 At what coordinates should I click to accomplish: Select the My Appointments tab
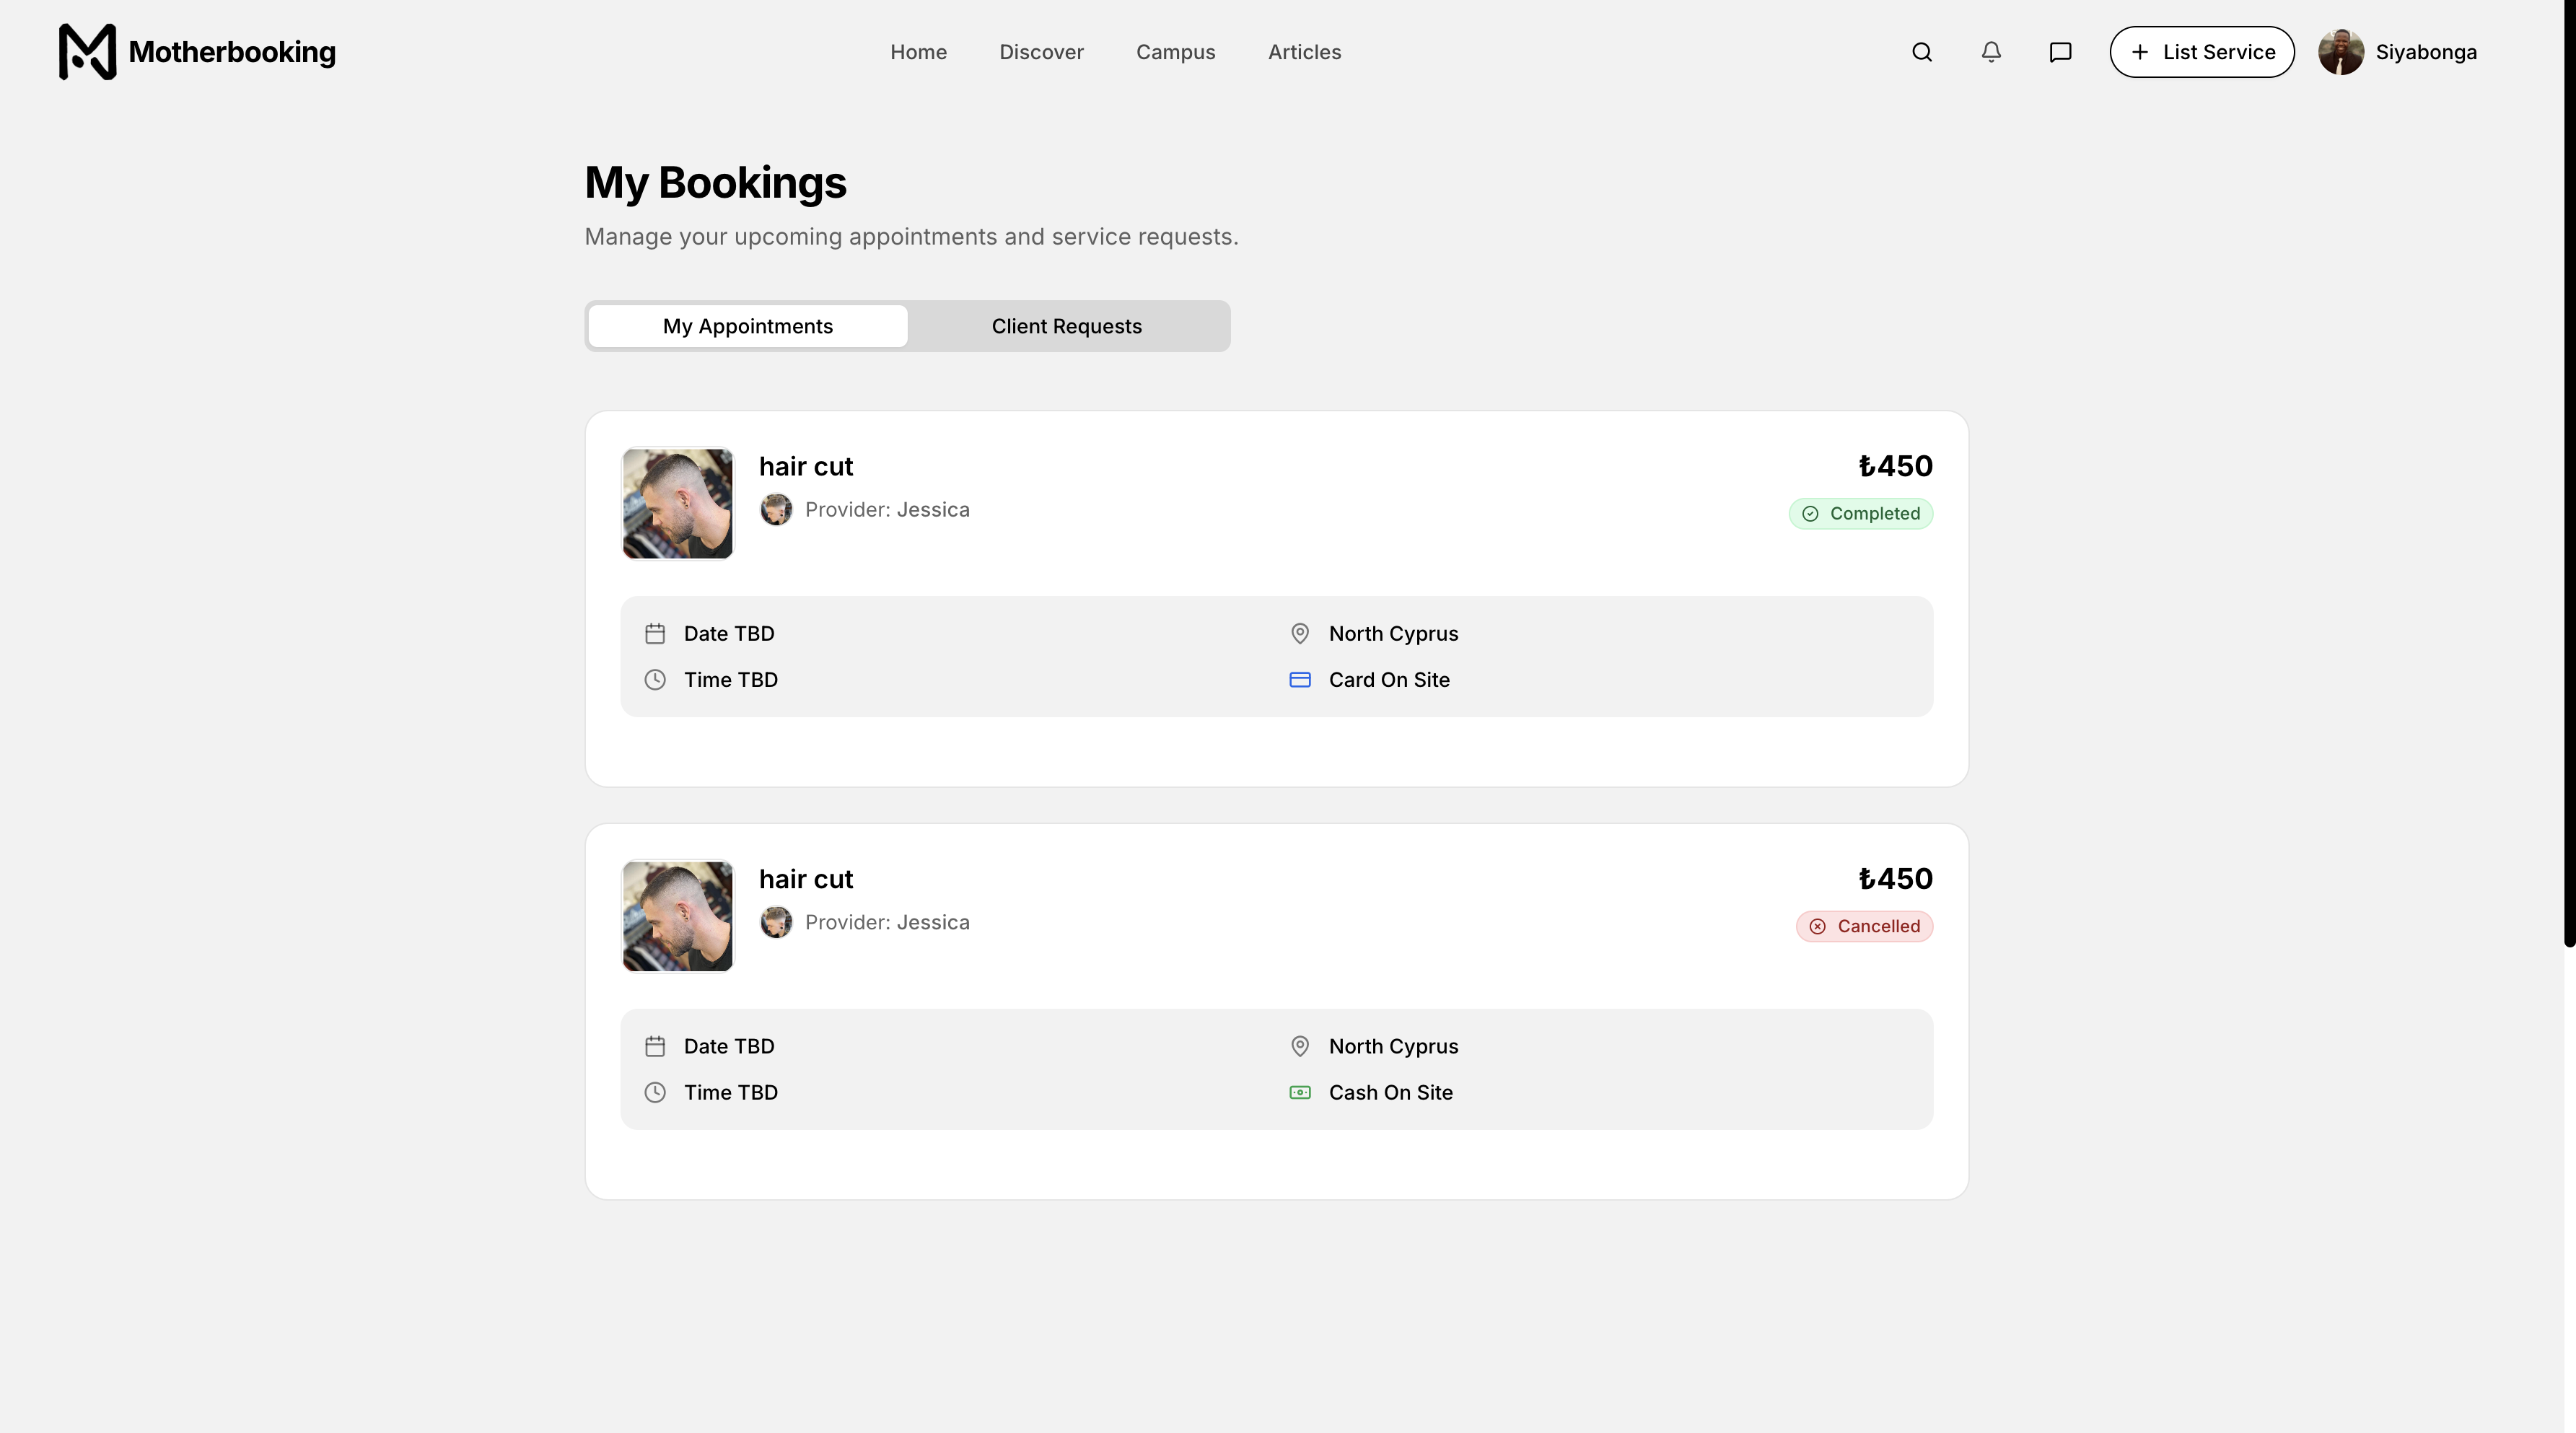tap(747, 326)
